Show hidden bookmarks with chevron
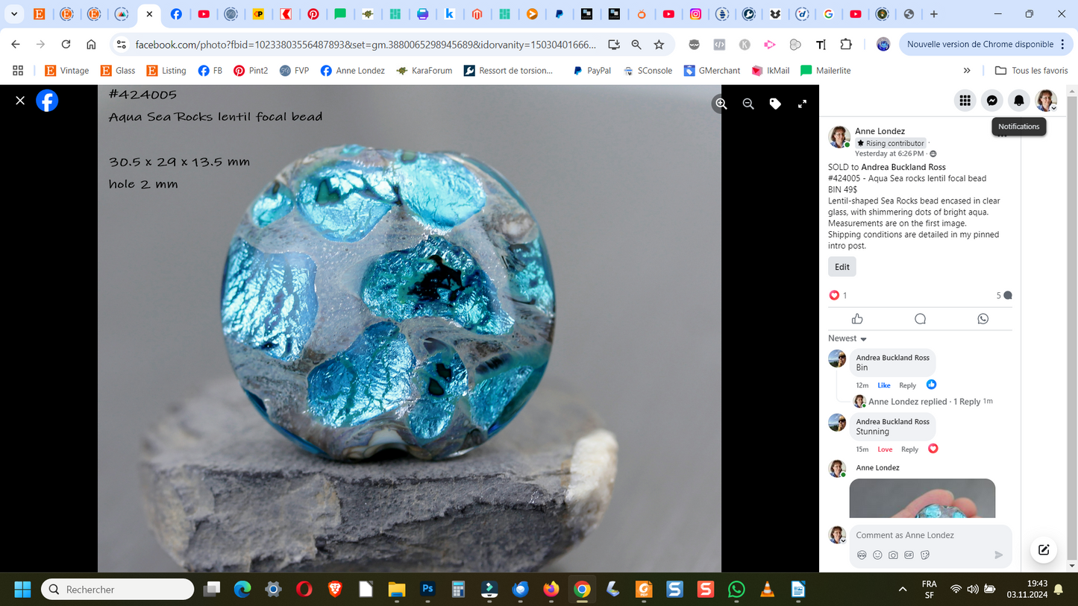The width and height of the screenshot is (1078, 606). 967,71
